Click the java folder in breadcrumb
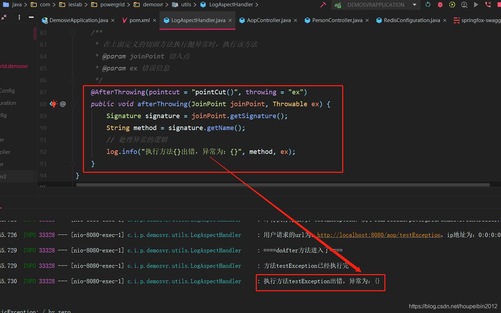501x313 pixels. click(13, 5)
